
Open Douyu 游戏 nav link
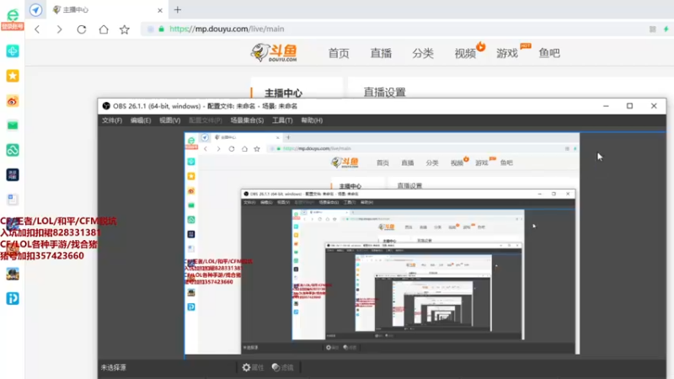(x=507, y=53)
